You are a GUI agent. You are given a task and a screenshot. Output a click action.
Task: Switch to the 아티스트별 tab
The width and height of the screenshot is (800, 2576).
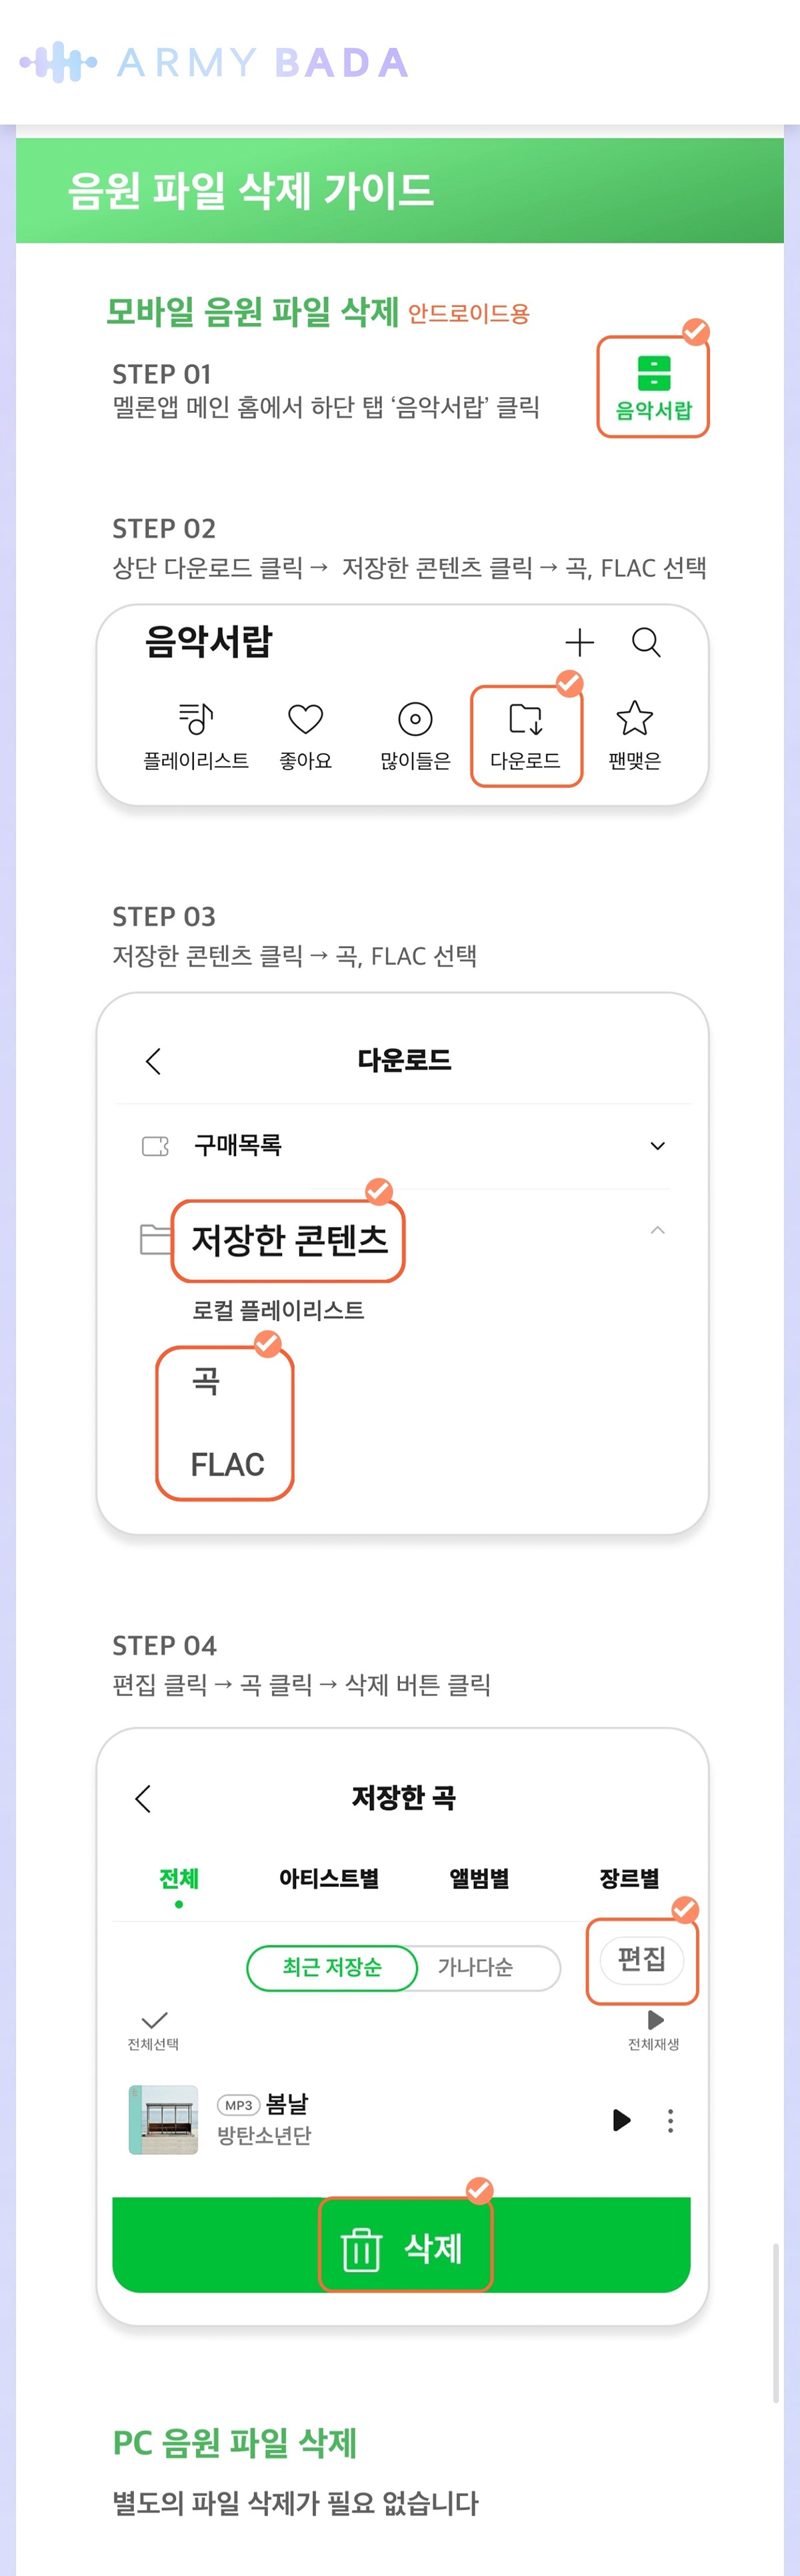[329, 1878]
